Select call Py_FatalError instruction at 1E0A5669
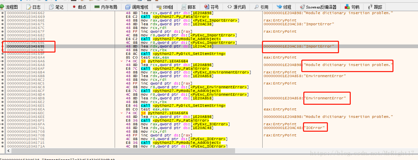418x160 pixels. pyautogui.click(x=175, y=17)
